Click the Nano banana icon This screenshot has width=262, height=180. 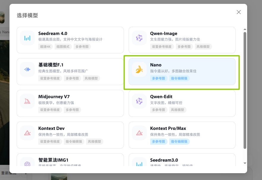[139, 69]
